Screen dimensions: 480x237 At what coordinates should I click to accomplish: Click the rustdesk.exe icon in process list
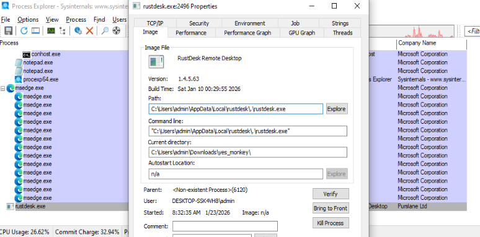(x=11, y=207)
